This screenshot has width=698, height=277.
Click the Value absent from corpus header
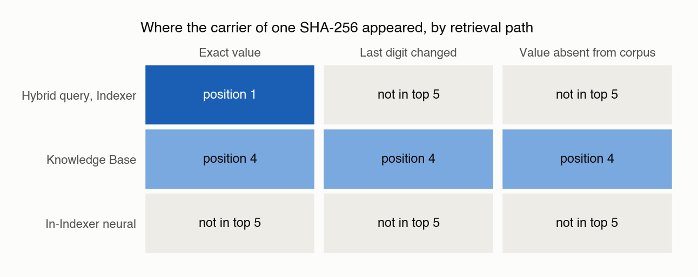587,53
